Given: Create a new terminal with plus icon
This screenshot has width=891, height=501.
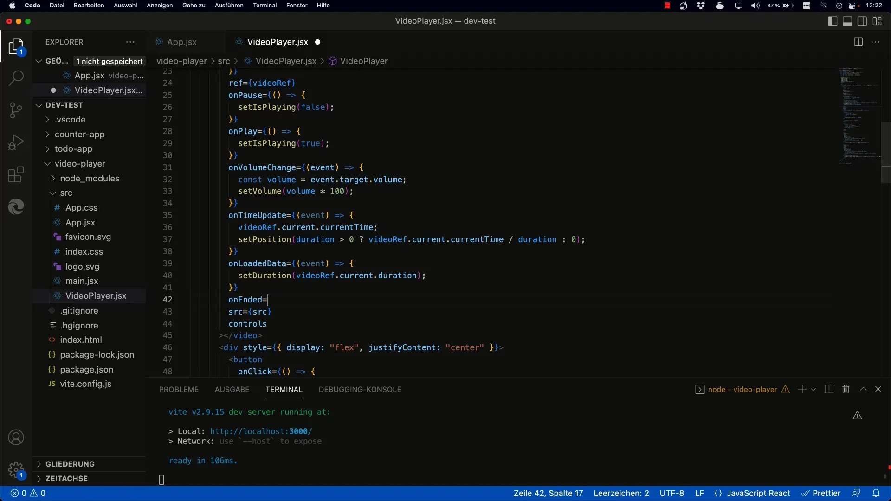Looking at the screenshot, I should click(x=802, y=389).
